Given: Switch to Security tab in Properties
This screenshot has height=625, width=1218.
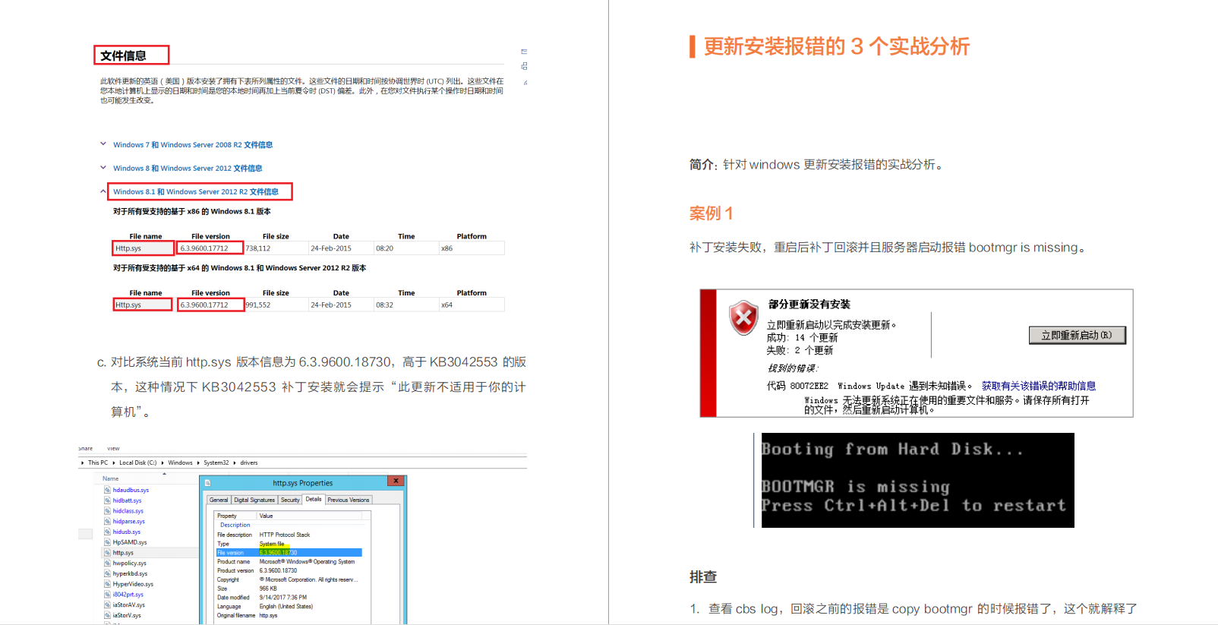Looking at the screenshot, I should [x=290, y=500].
